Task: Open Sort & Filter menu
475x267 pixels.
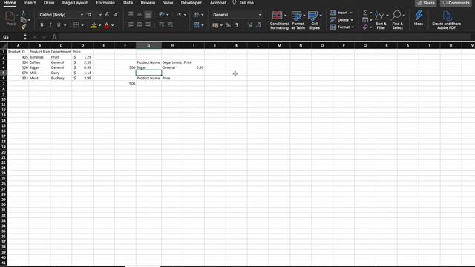Action: tap(381, 20)
